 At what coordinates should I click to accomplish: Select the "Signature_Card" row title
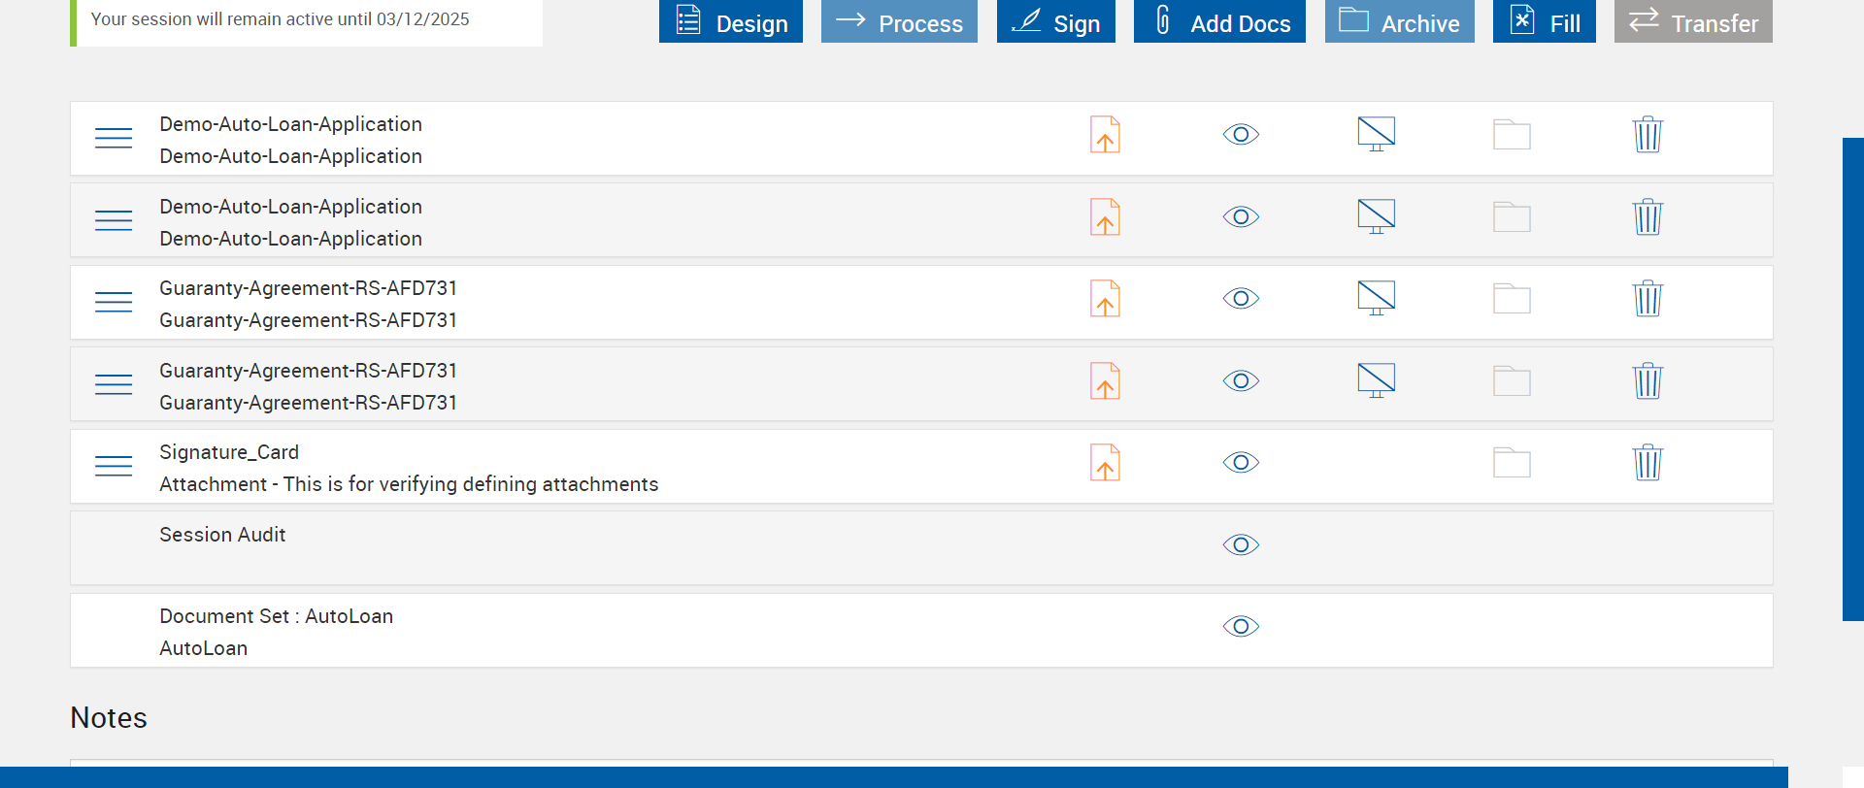(x=229, y=452)
